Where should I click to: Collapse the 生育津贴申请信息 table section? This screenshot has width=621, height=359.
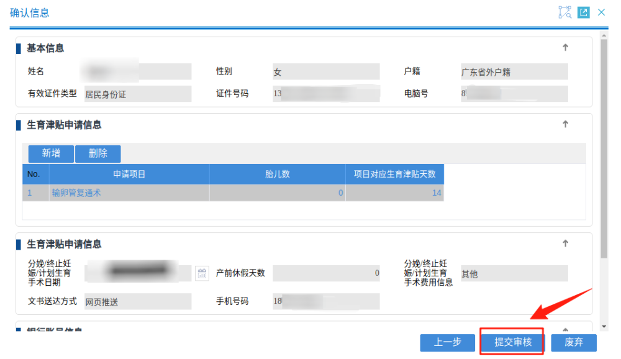[x=565, y=124]
